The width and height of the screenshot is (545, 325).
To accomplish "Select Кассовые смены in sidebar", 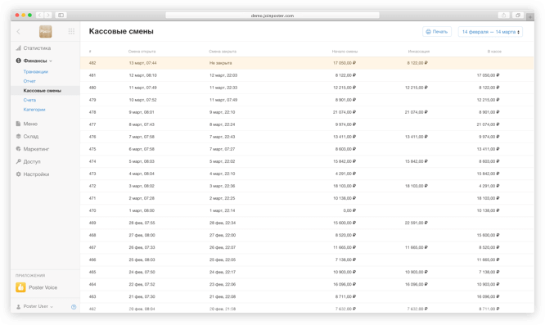I will pyautogui.click(x=45, y=90).
